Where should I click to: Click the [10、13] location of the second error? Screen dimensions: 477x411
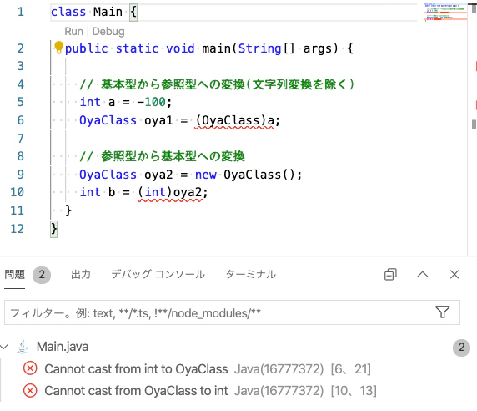[354, 391]
